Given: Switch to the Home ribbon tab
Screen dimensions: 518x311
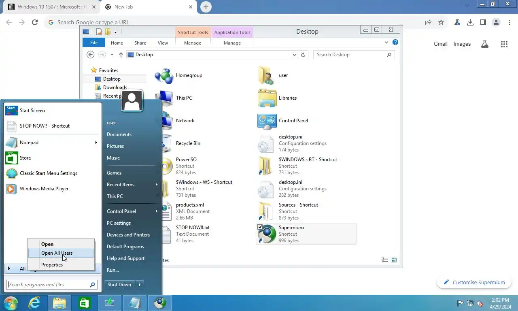Looking at the screenshot, I should click(117, 43).
